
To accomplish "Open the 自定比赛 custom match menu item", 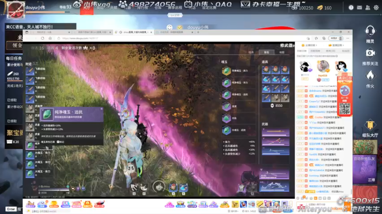I will (209, 8).
